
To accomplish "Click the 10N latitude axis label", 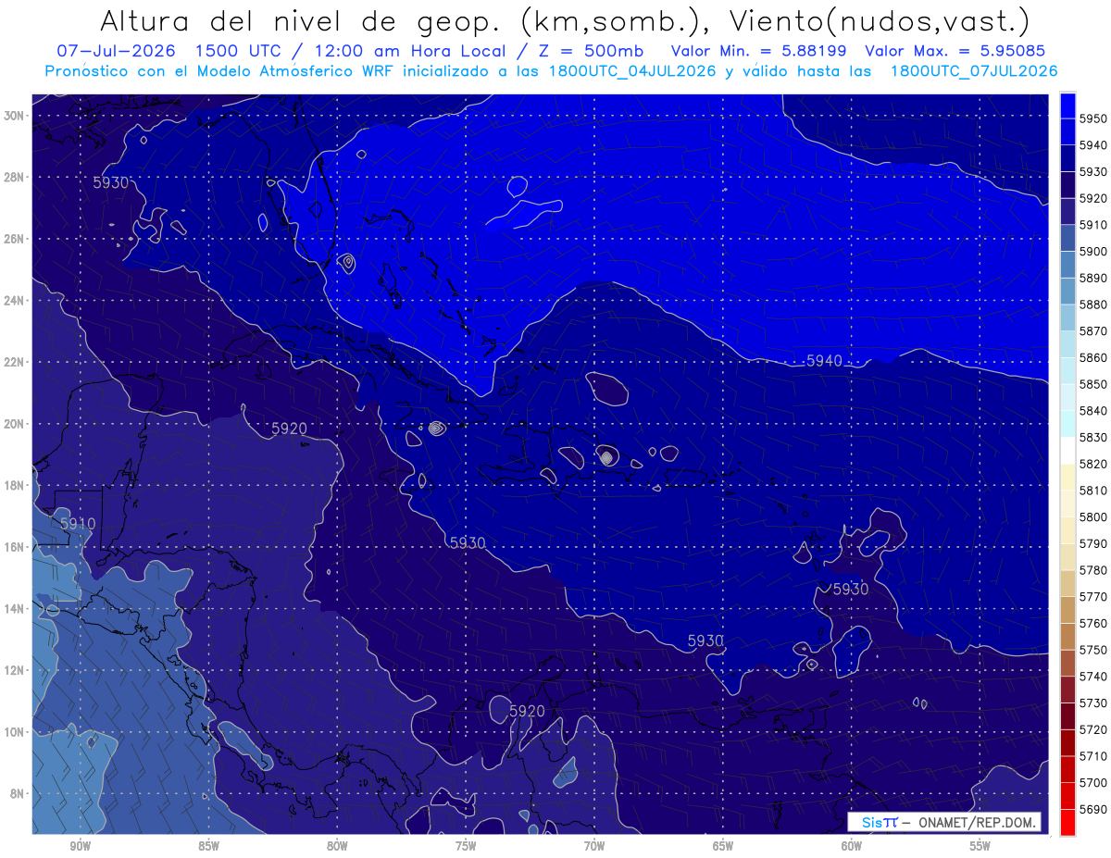I will [x=15, y=732].
